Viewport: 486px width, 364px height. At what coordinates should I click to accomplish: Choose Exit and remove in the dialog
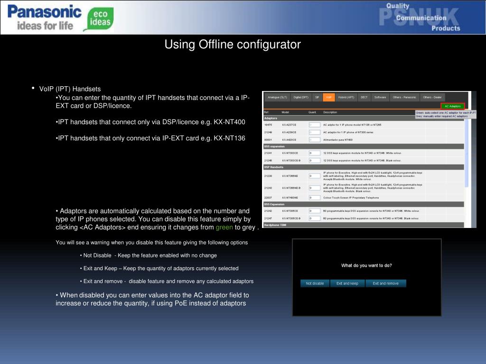(x=385, y=283)
